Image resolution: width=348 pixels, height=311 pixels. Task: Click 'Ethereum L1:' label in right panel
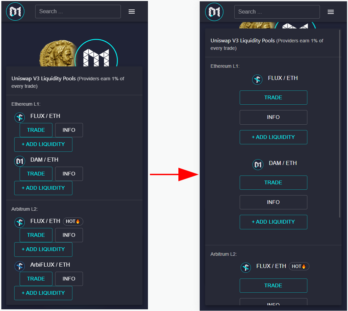(x=225, y=66)
